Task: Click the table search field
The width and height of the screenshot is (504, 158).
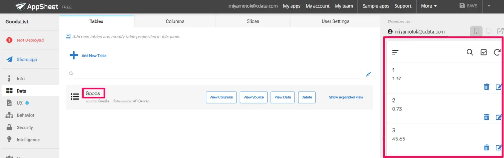Action: (214, 74)
